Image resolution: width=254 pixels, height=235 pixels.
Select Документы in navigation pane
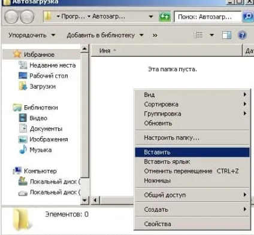(x=46, y=129)
